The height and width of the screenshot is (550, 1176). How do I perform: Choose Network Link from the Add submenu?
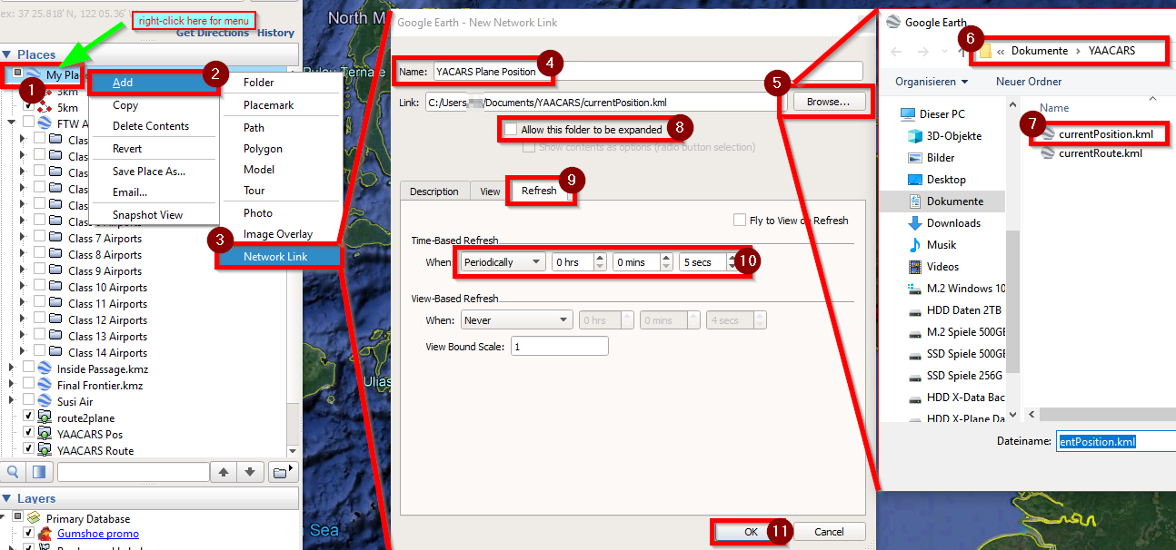point(275,257)
